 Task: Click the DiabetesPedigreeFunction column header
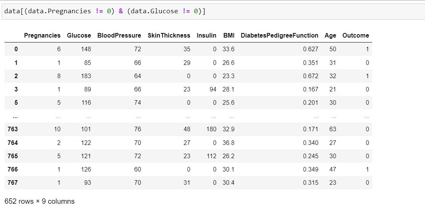[x=279, y=35]
